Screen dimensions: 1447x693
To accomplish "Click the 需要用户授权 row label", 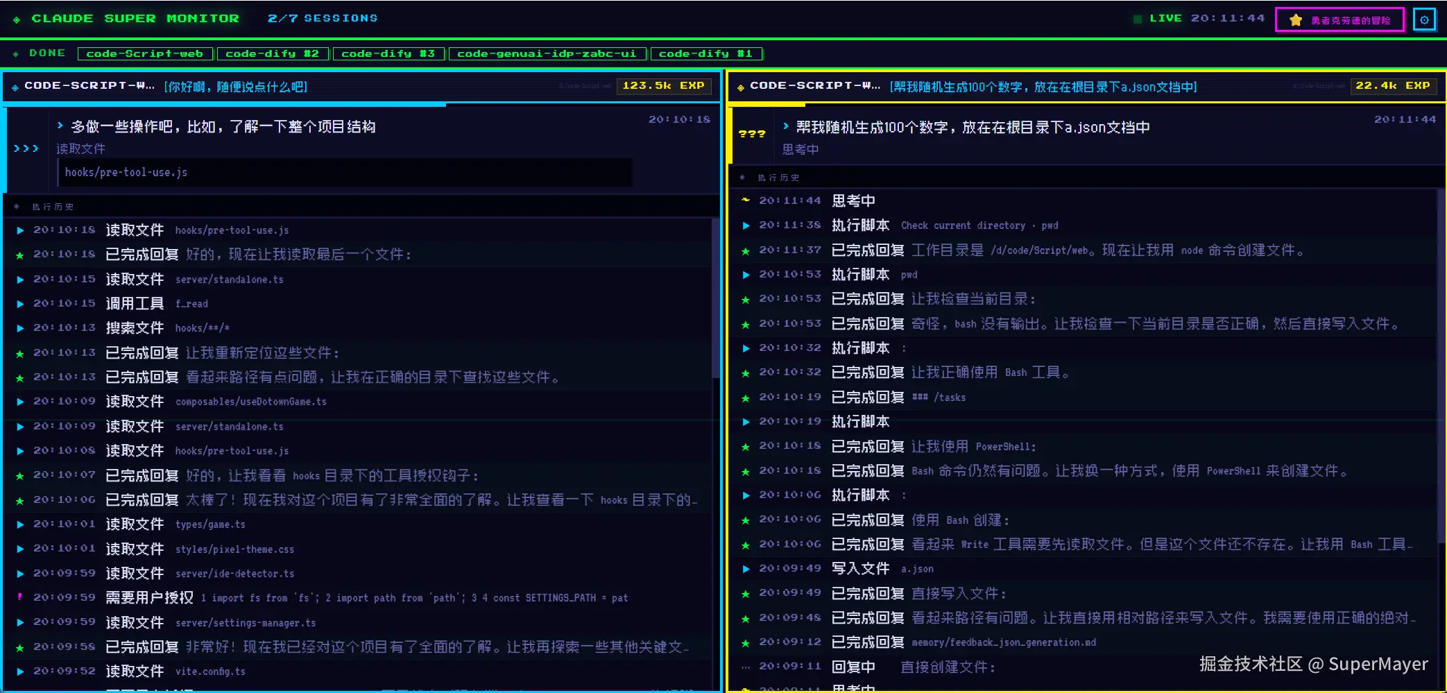I will [x=149, y=598].
